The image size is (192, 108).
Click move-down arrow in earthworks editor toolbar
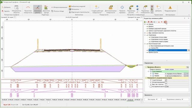point(159,22)
